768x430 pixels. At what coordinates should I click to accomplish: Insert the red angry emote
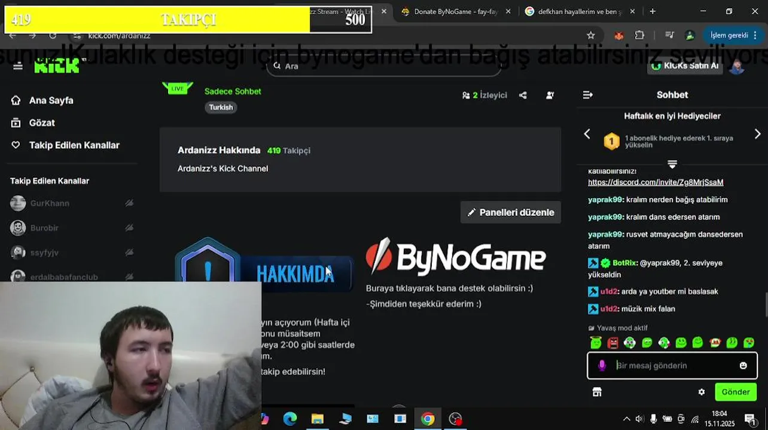pos(613,343)
